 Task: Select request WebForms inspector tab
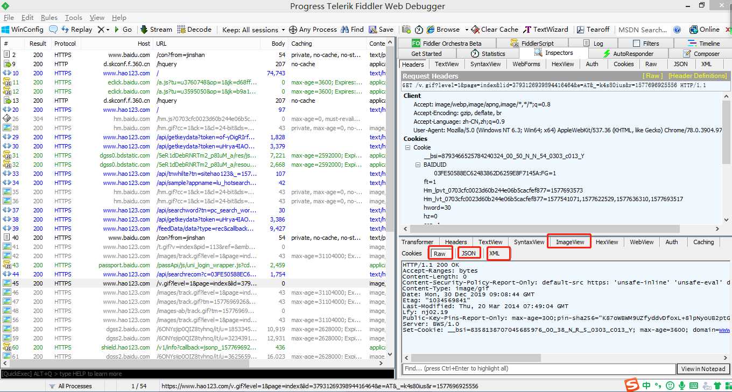point(526,64)
